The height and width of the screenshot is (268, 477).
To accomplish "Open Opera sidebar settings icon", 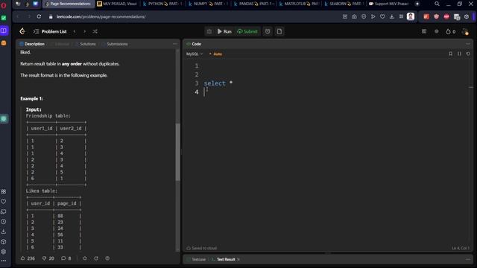I will coord(4,252).
